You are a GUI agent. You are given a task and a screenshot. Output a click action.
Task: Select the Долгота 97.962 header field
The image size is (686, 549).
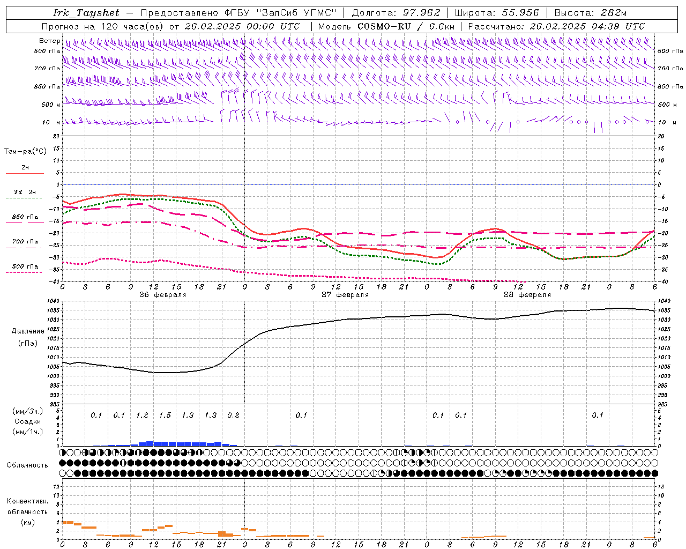coord(396,13)
